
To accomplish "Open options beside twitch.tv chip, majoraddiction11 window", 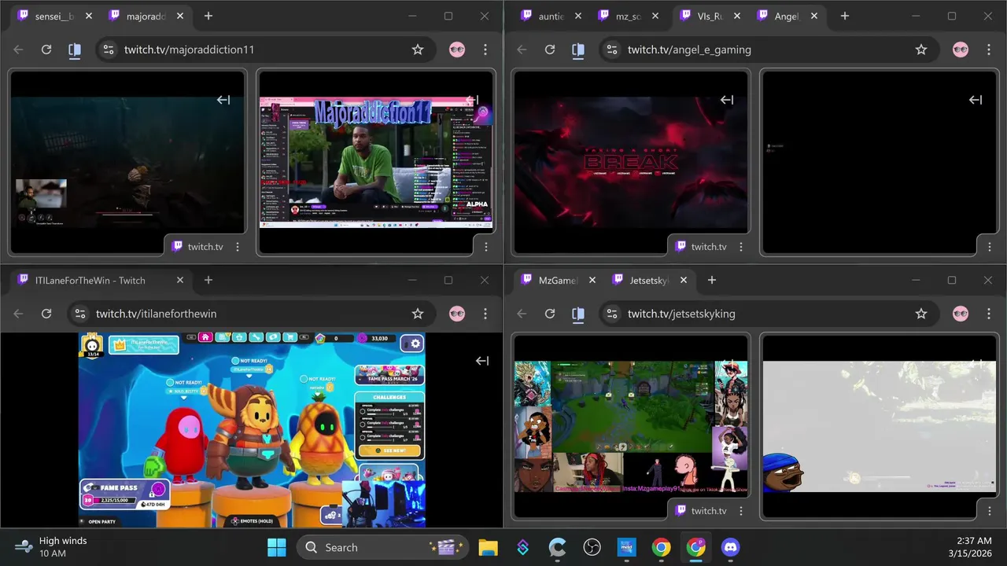I will [238, 247].
